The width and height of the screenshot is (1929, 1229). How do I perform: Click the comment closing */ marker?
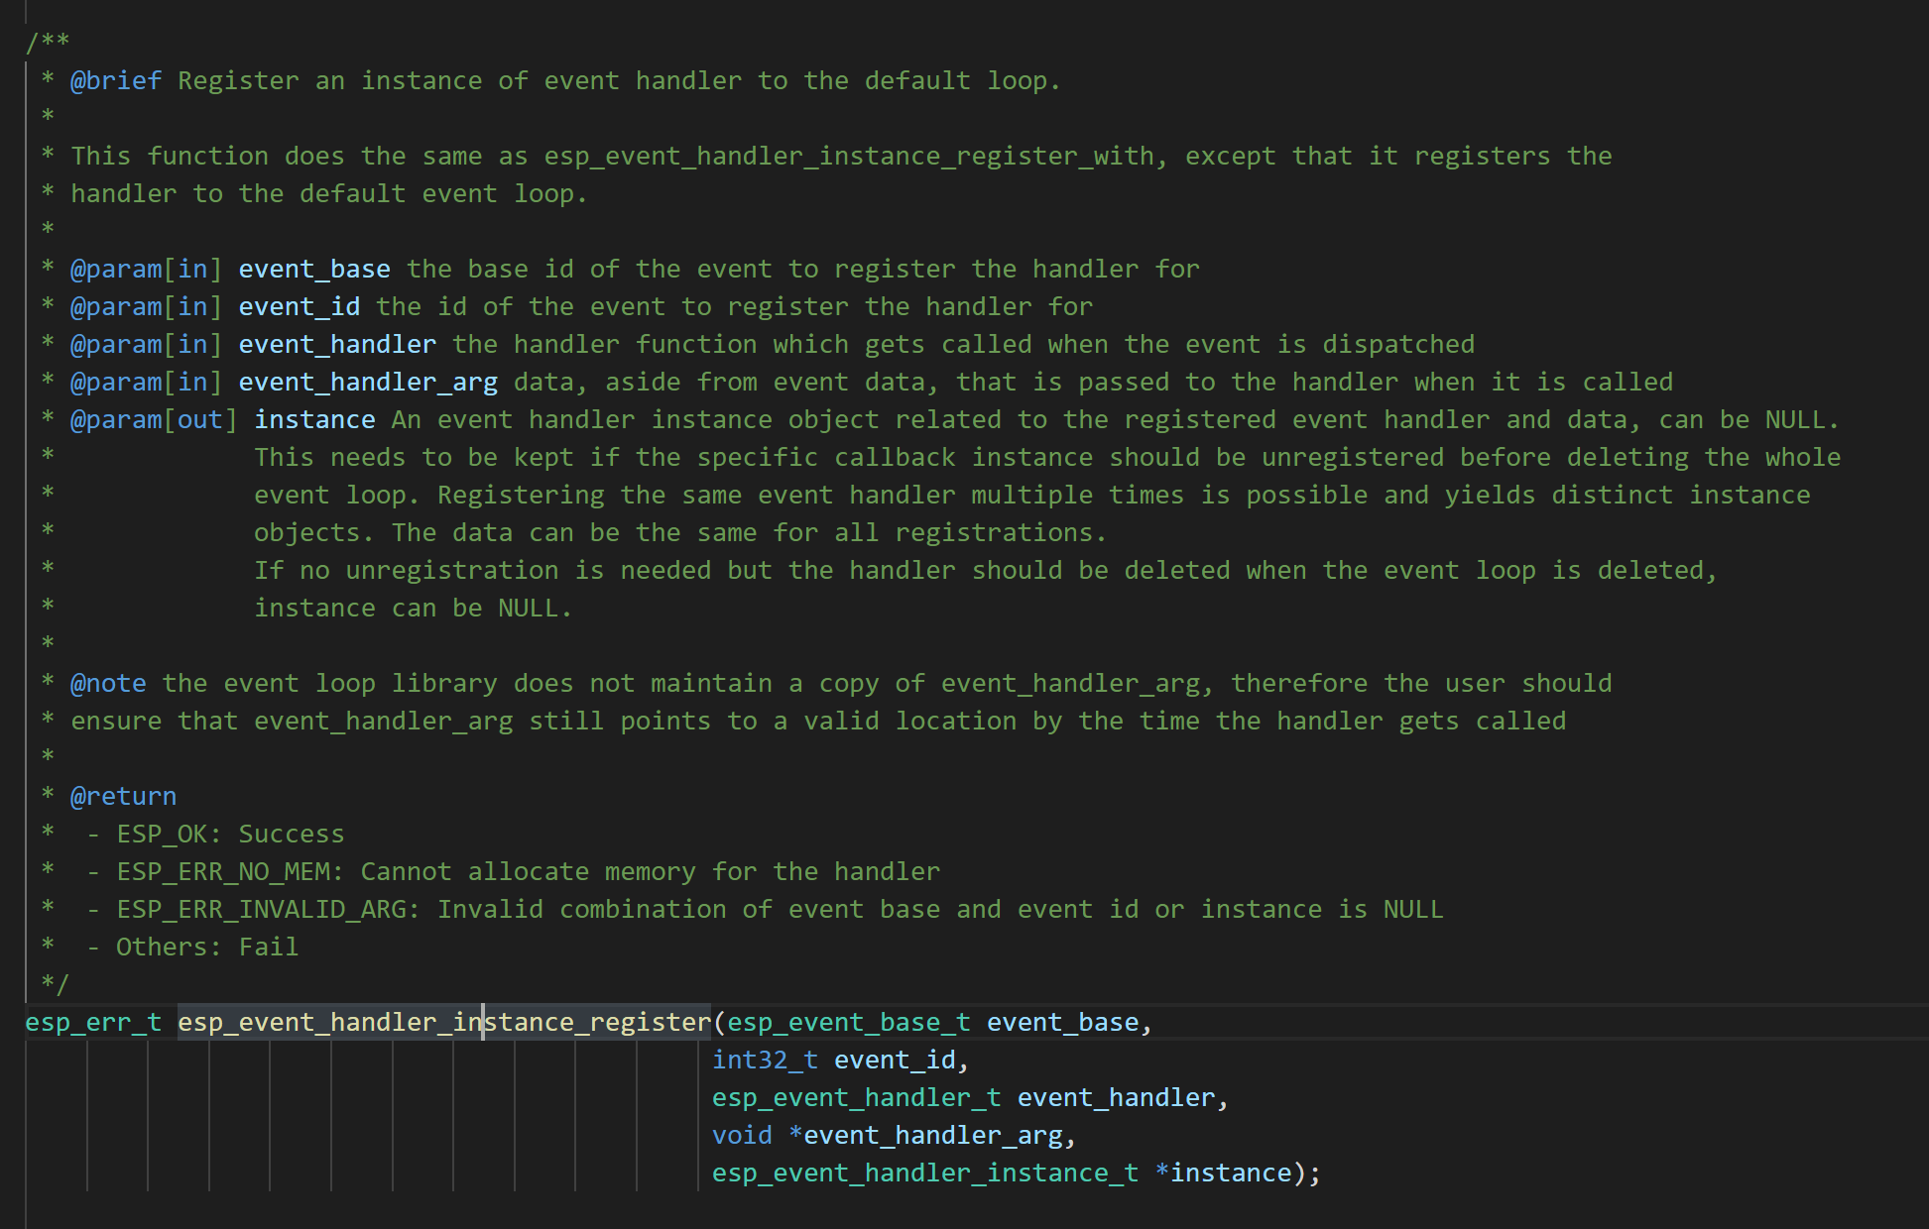pos(55,984)
